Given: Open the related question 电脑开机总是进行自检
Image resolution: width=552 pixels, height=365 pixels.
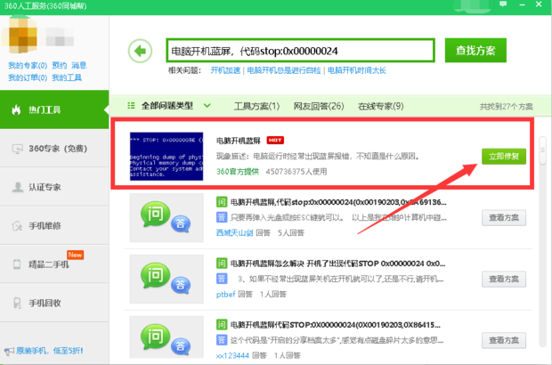Looking at the screenshot, I should tap(284, 70).
